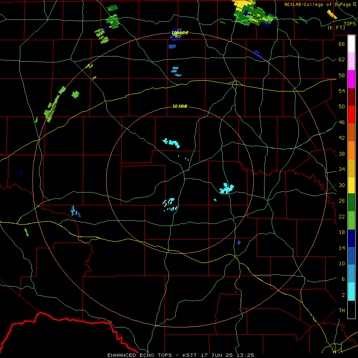
Task: Select the "50" scale value in the legend
Action: click(342, 107)
